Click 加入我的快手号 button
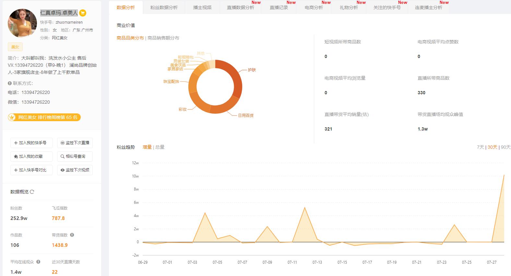The image size is (511, 276). [31, 143]
